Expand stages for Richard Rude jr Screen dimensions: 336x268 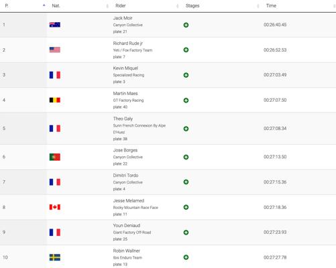pos(186,50)
